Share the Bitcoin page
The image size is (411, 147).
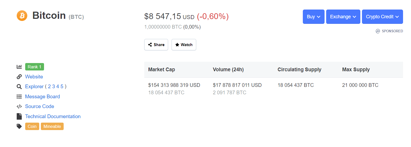click(156, 45)
